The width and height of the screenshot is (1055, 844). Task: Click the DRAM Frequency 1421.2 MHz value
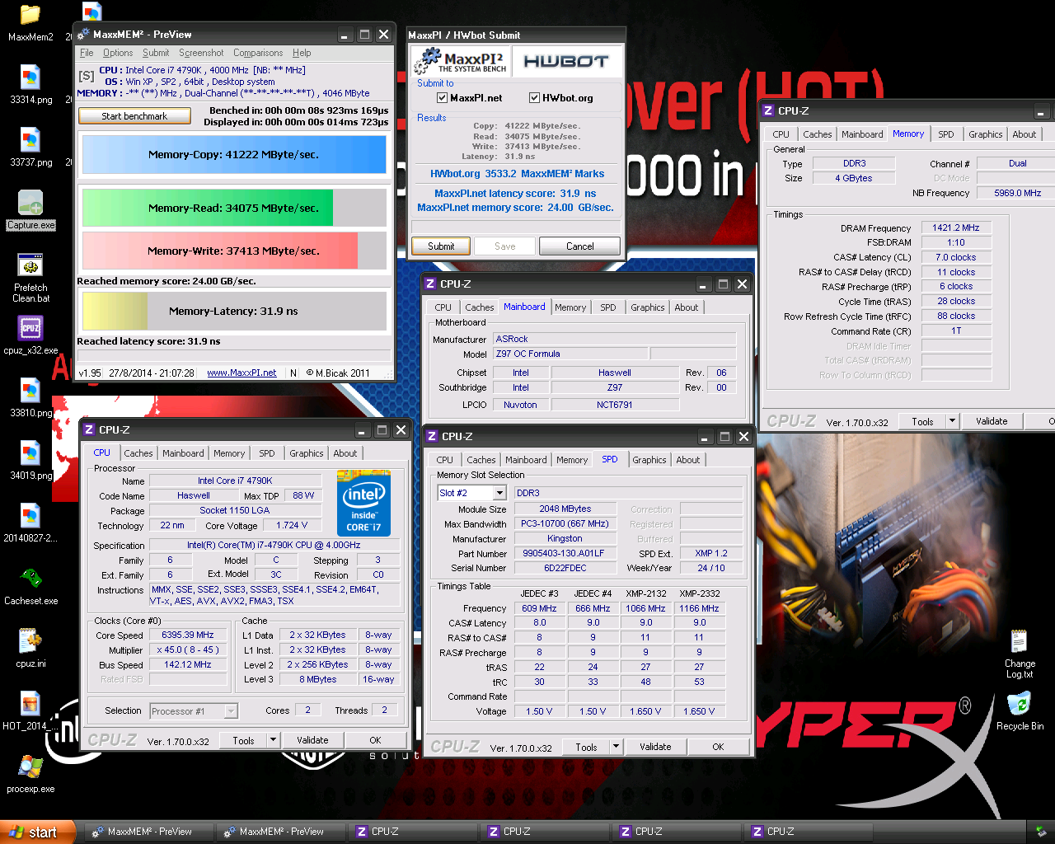coord(956,228)
